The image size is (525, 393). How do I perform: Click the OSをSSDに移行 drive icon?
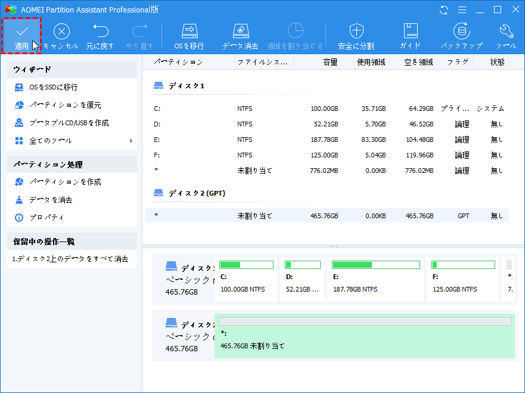tap(19, 87)
